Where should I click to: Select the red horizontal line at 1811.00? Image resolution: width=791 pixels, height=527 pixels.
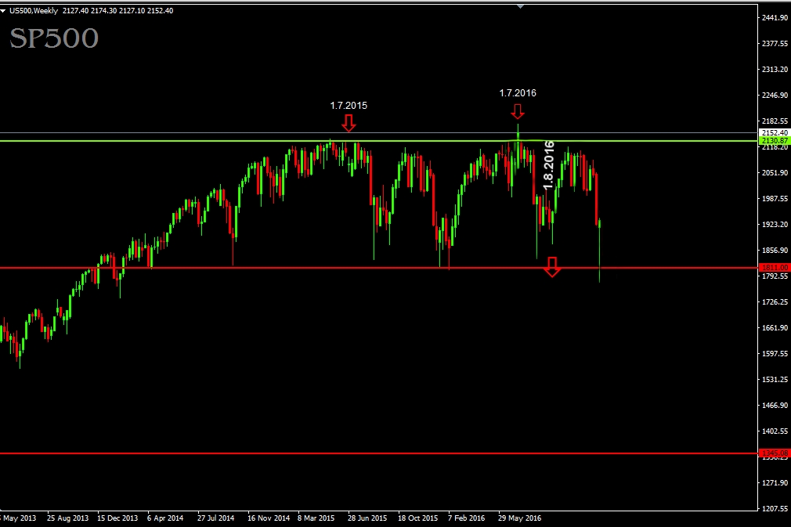[x=378, y=268]
